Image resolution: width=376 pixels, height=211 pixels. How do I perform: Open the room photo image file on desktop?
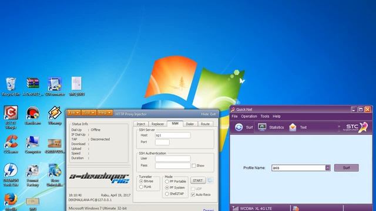55,144
